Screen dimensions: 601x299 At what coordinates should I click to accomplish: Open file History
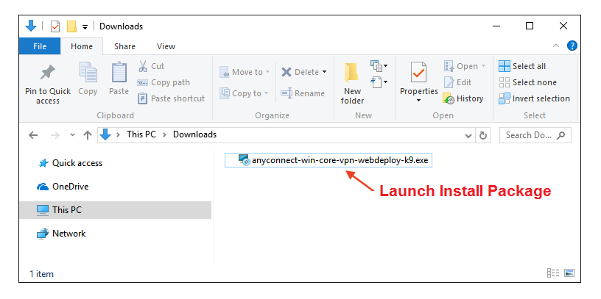[x=463, y=98]
